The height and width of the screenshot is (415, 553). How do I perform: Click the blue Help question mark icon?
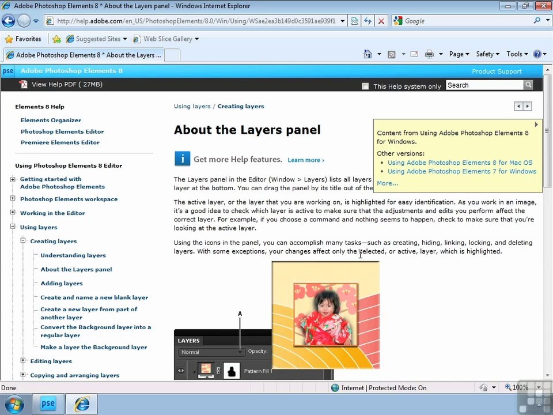tap(537, 54)
